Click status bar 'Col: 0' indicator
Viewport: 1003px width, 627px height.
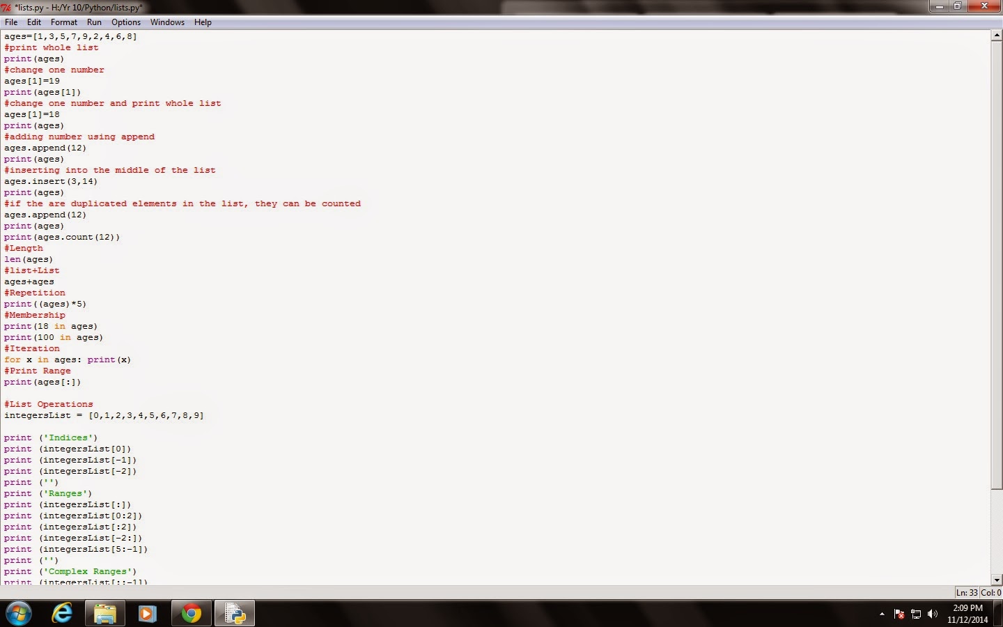pyautogui.click(x=991, y=593)
